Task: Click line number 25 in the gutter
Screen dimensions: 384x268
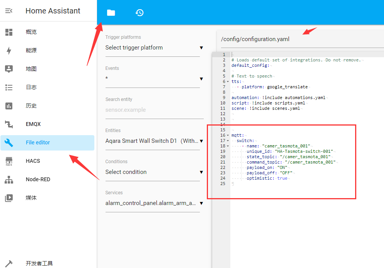Action: 223,184
